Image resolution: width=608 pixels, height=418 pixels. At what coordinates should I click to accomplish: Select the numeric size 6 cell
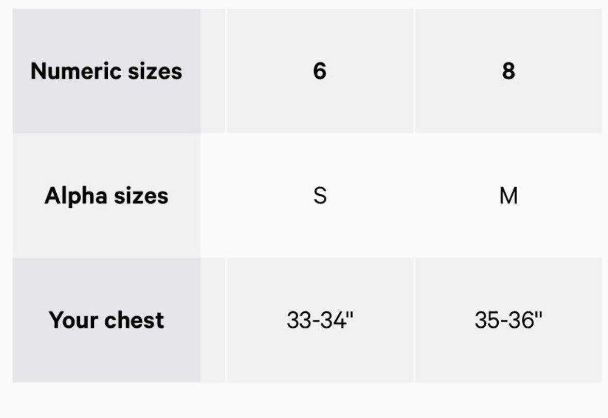[x=320, y=71]
